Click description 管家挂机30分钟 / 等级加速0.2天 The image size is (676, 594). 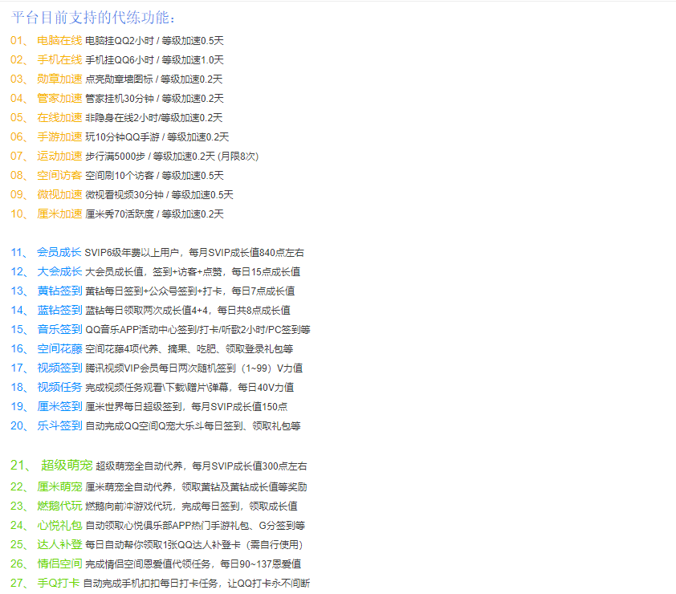tap(154, 98)
